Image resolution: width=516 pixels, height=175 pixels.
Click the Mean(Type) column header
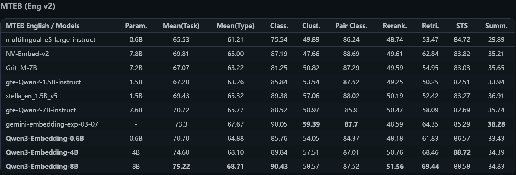tap(236, 26)
